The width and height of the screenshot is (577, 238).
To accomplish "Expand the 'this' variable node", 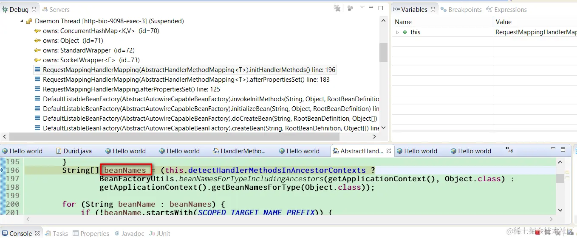I will pos(397,32).
